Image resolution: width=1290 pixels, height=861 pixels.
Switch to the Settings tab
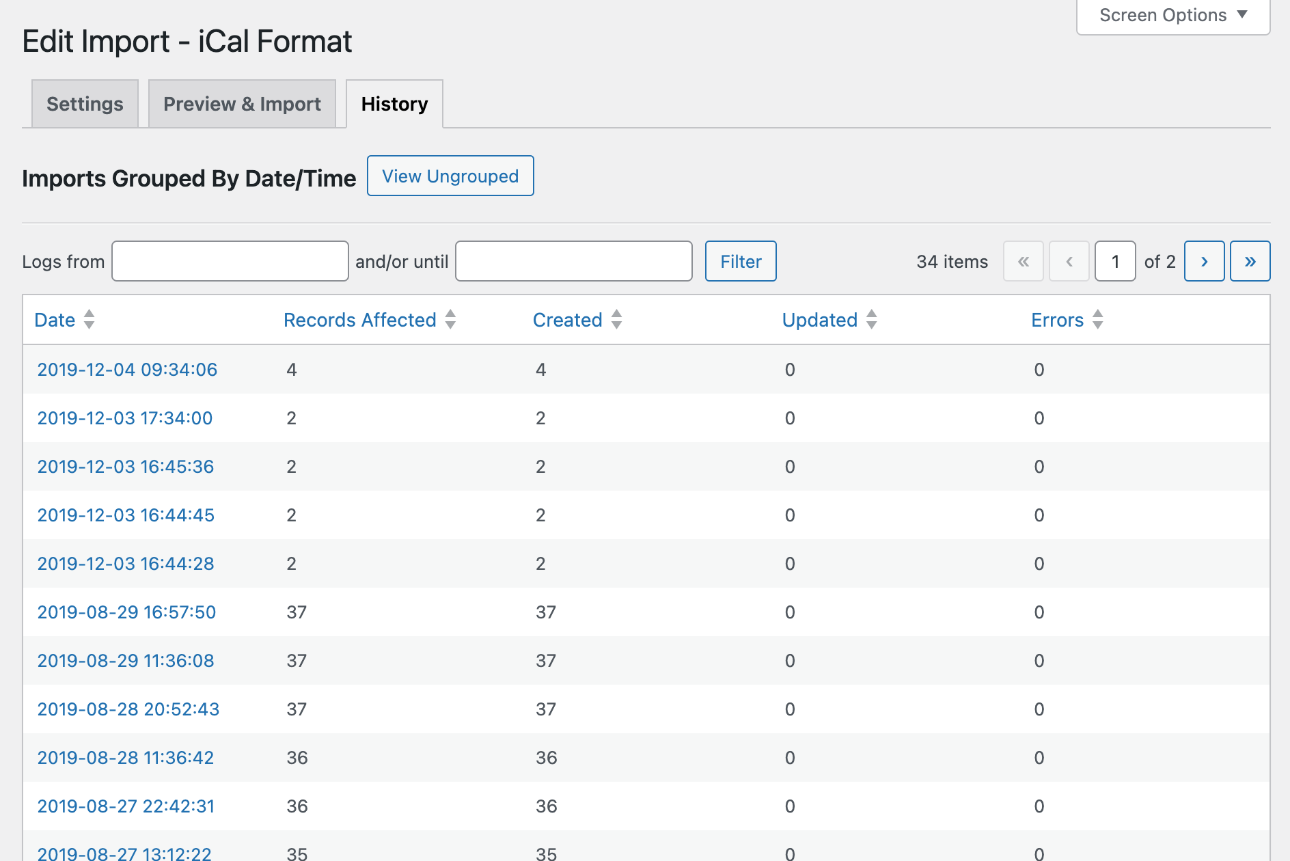(x=85, y=104)
